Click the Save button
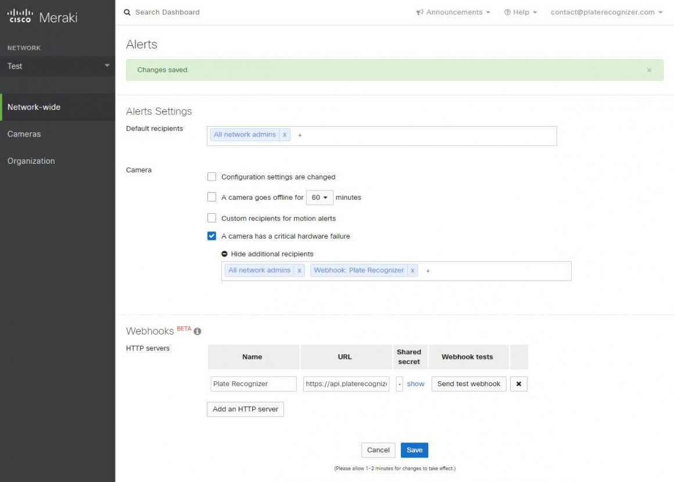Screen dimensions: 674x482 click(414, 450)
